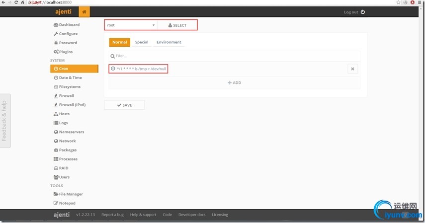
Task: Open the Processes section
Action: (66, 159)
